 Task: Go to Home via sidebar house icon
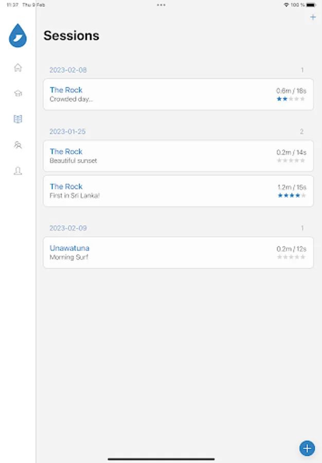pyautogui.click(x=18, y=67)
